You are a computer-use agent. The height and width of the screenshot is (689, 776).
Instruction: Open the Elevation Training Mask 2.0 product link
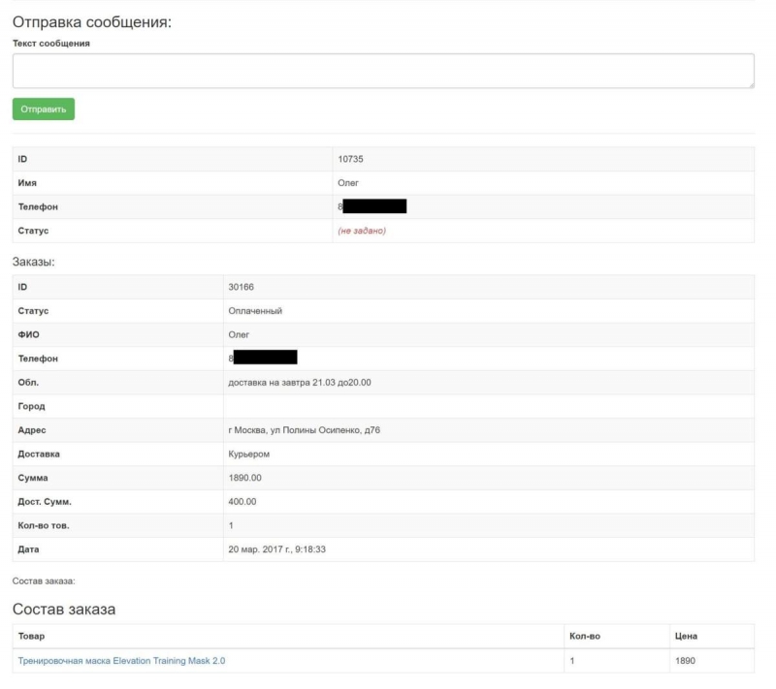click(122, 661)
